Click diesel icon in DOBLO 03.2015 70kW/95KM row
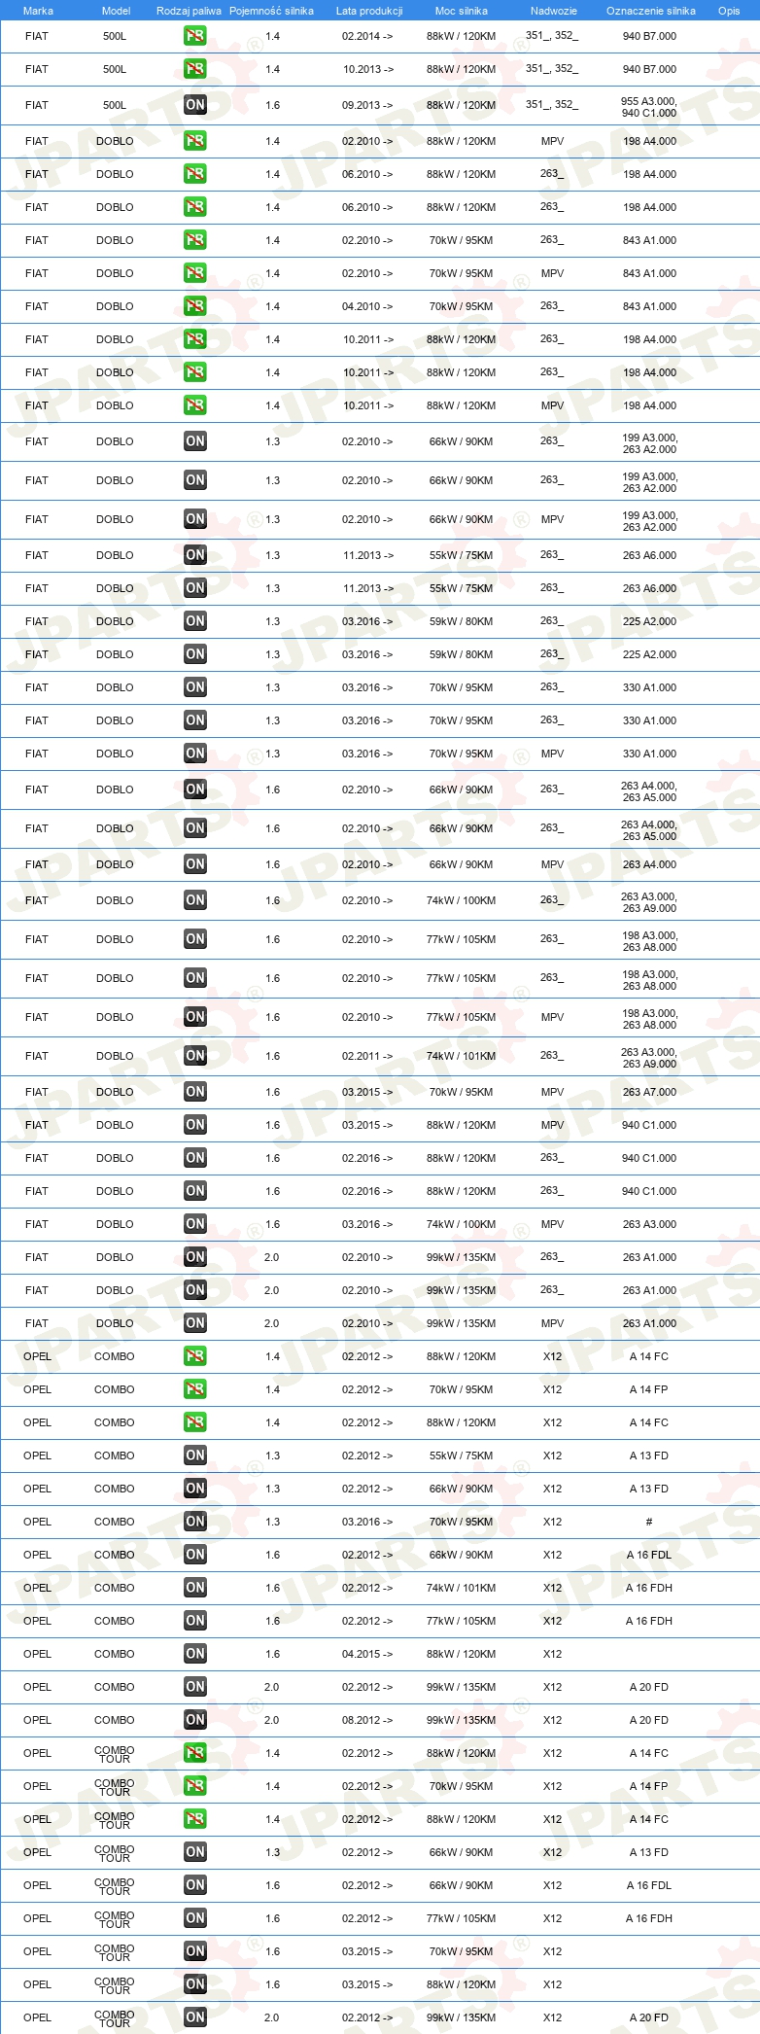 click(195, 1092)
